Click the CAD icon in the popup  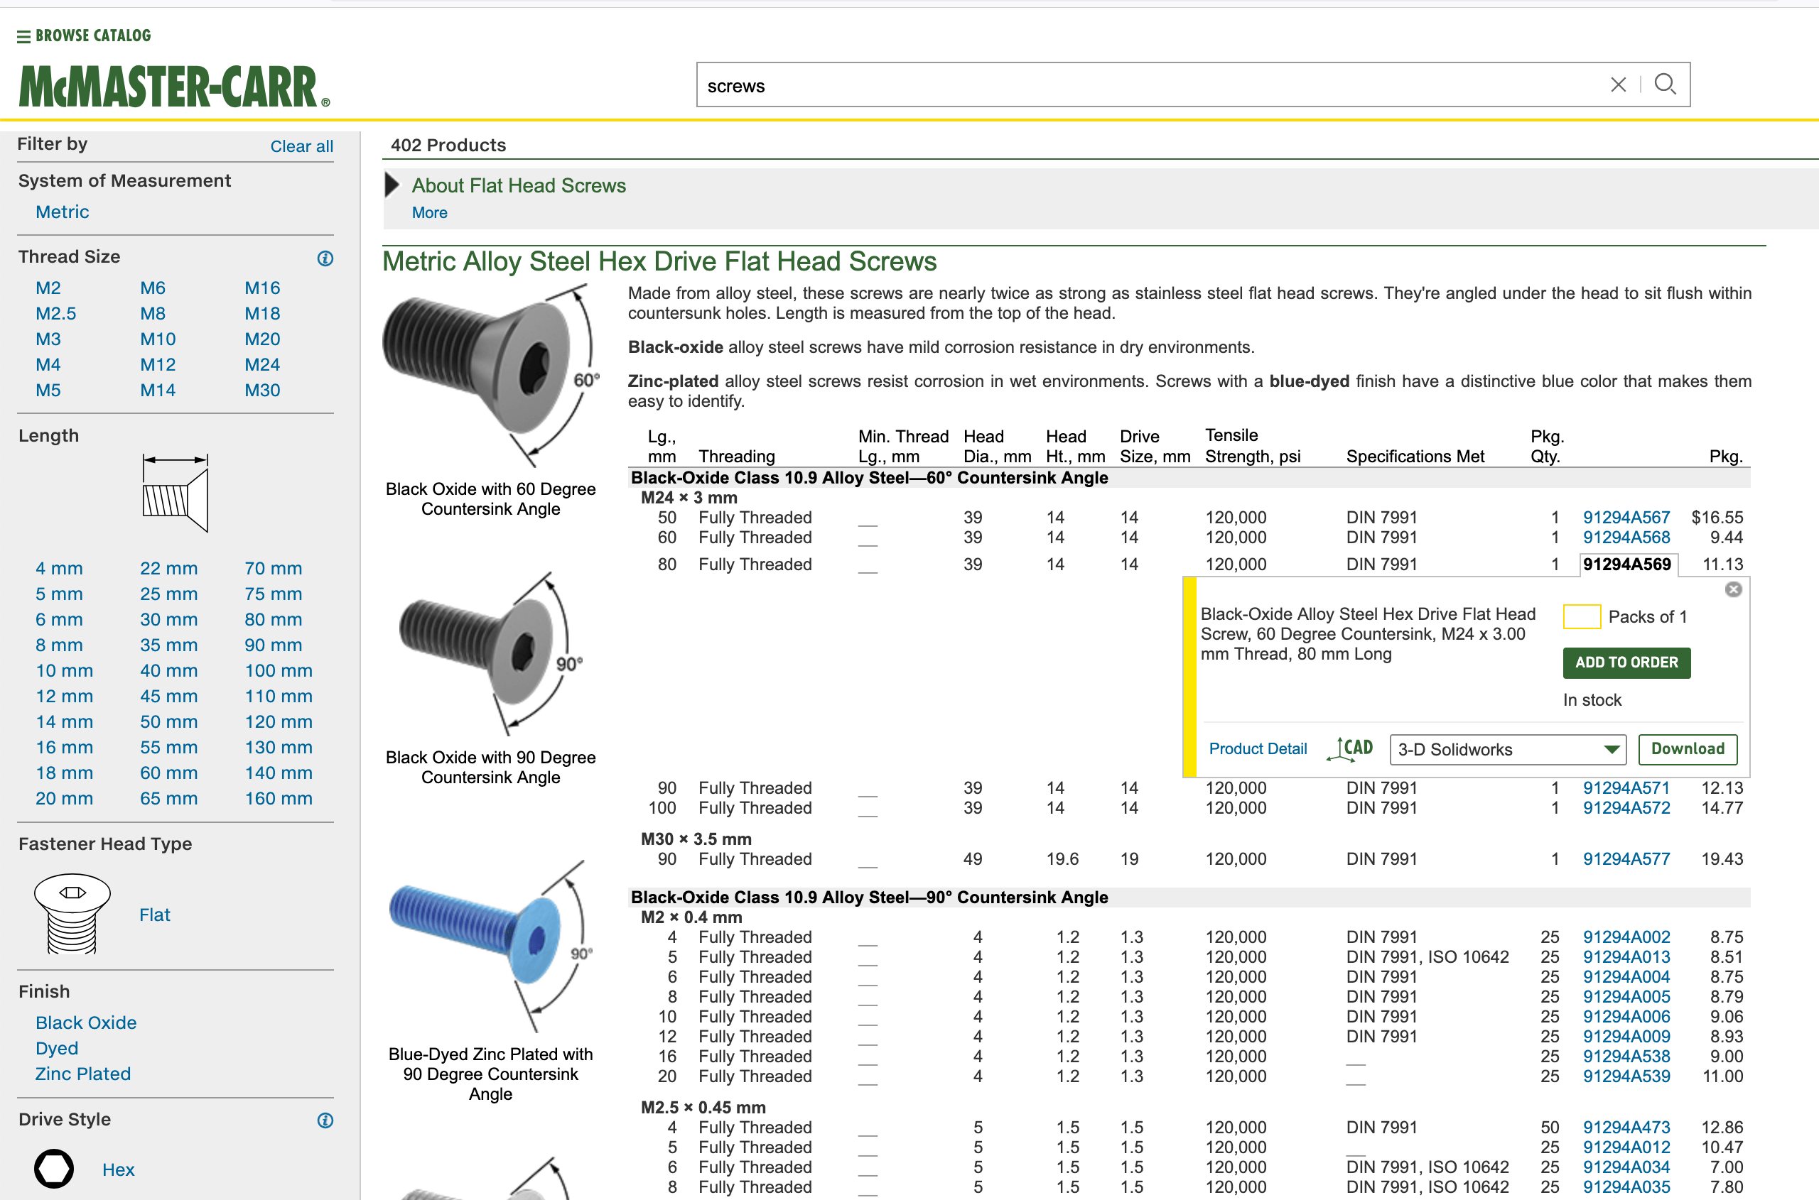pyautogui.click(x=1349, y=748)
